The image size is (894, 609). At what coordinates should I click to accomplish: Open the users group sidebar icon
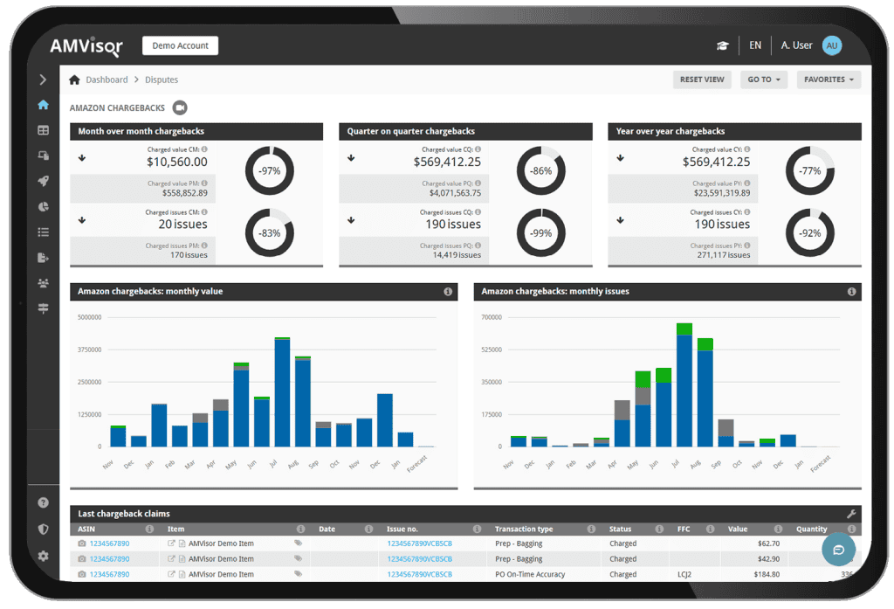(43, 283)
